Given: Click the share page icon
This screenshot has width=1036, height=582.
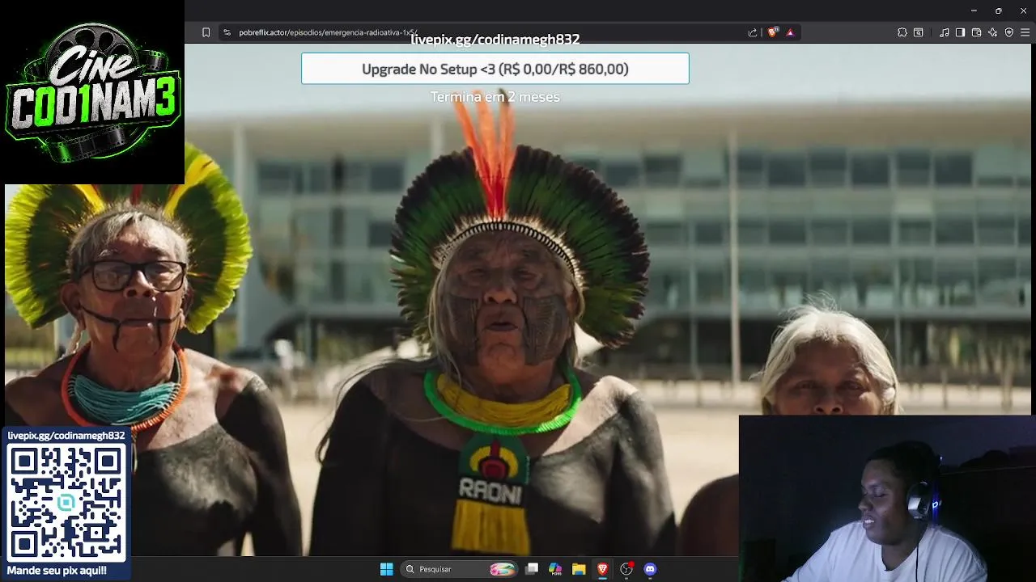Looking at the screenshot, I should click(x=753, y=32).
